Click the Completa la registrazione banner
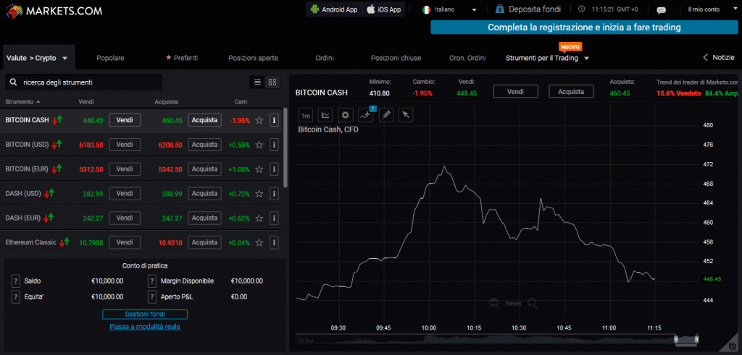Image resolution: width=742 pixels, height=355 pixels. (x=584, y=27)
